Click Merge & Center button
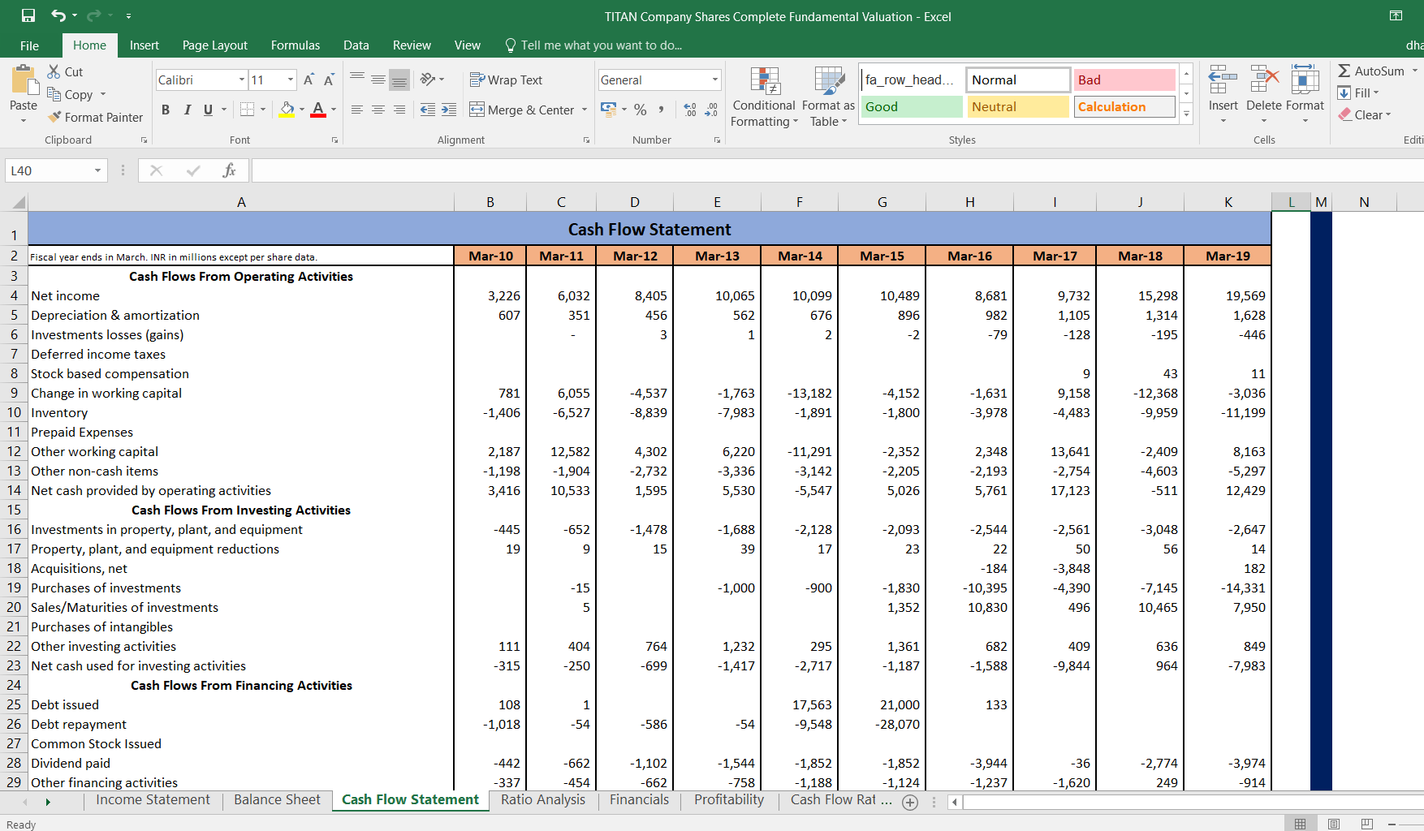The image size is (1424, 831). (522, 110)
